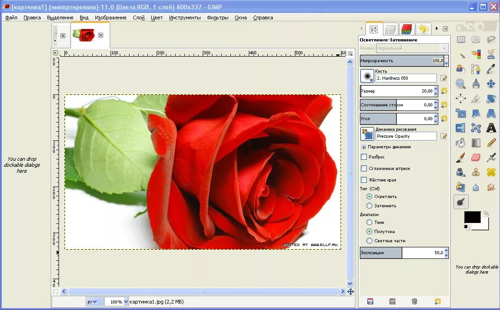The image size is (500, 310).
Task: Open the Режим mode dropdown
Action: click(412, 48)
